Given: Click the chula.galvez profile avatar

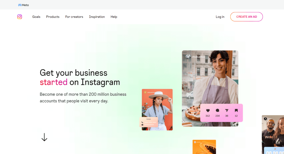Looking at the screenshot, I should (x=188, y=57).
